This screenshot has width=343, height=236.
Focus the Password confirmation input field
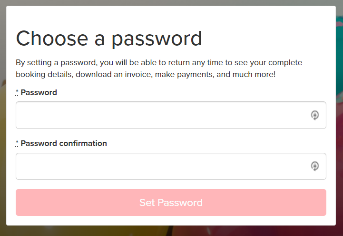click(171, 166)
